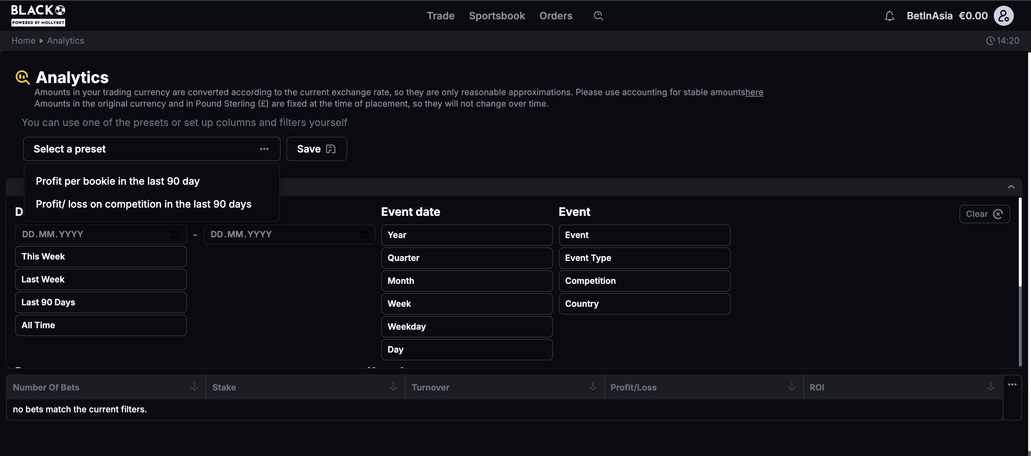The width and height of the screenshot is (1031, 456).
Task: Go to the Orders nav item
Action: pyautogui.click(x=556, y=16)
